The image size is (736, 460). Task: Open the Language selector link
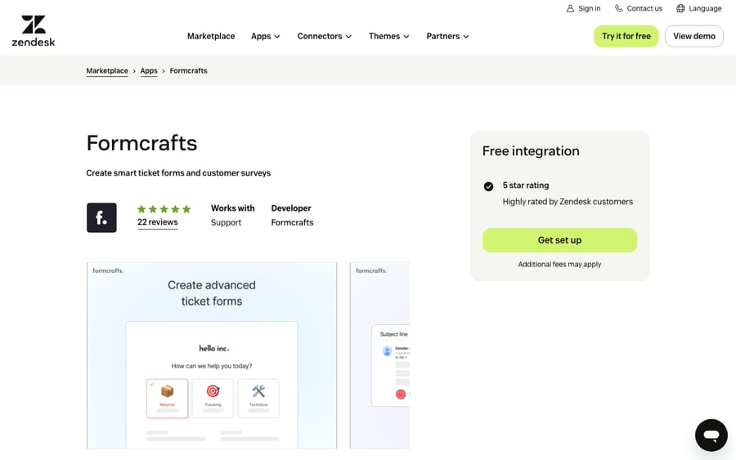pyautogui.click(x=699, y=8)
